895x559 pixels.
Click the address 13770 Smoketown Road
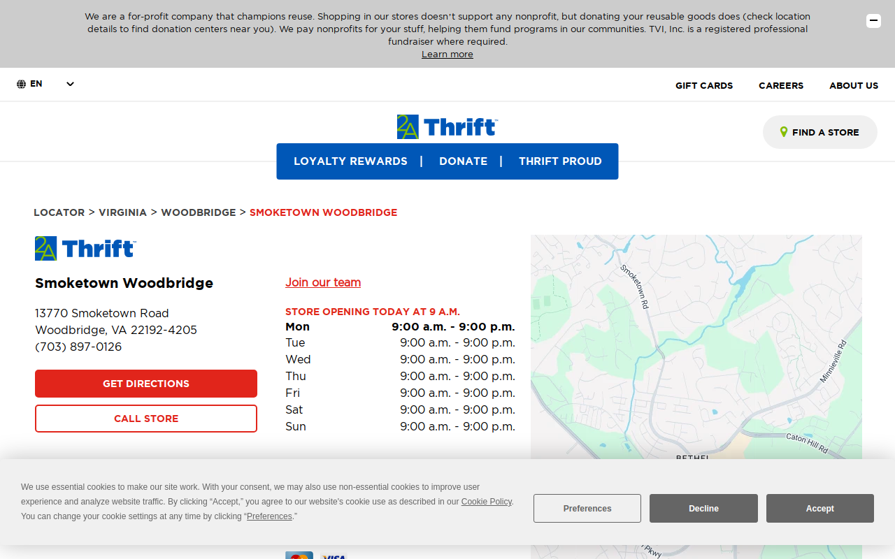(x=102, y=313)
